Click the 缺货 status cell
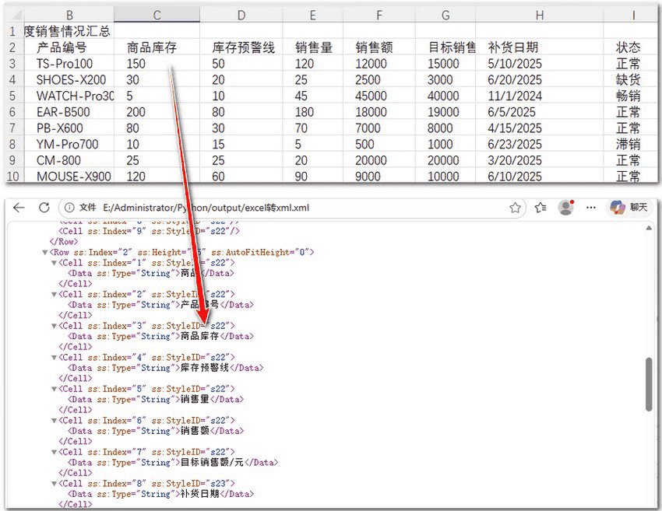Screen dimensions: 662x511 click(629, 79)
